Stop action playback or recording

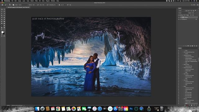pos(185,105)
